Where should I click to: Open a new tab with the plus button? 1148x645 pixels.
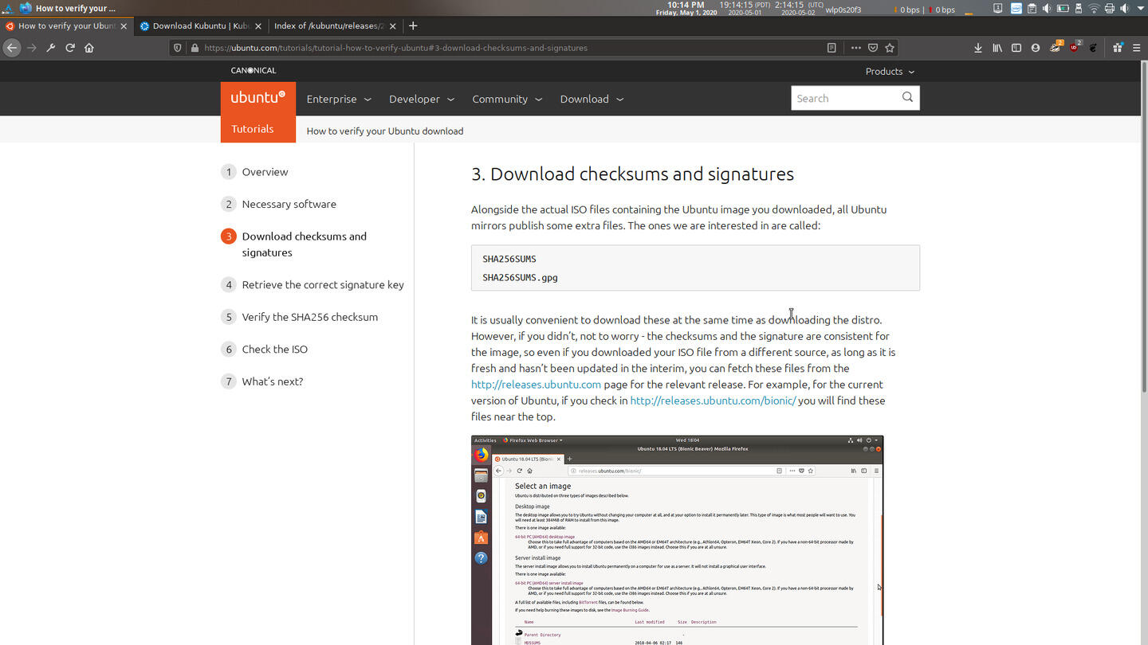[413, 25]
